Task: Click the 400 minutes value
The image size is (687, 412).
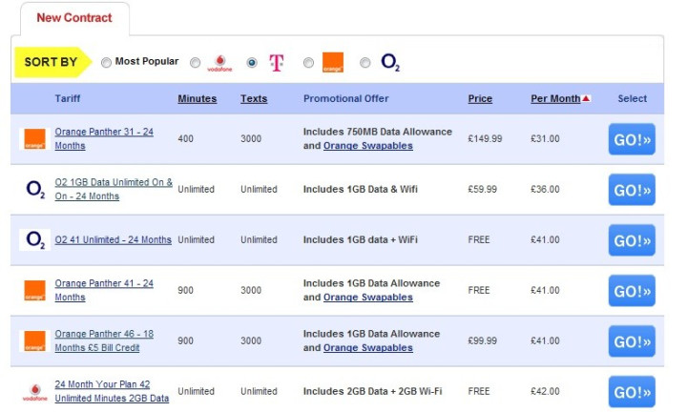Action: 185,139
